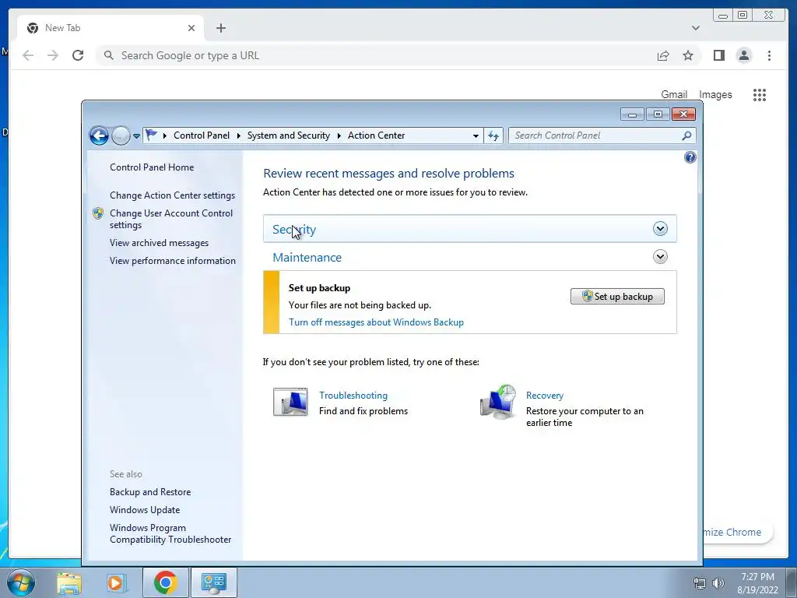Open Backup and Restore under See also

coord(150,492)
